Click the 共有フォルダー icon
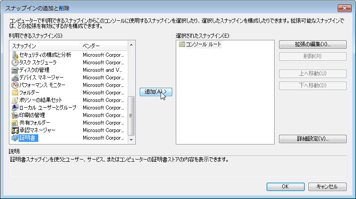Screen dimensions: 356x199 [15, 123]
